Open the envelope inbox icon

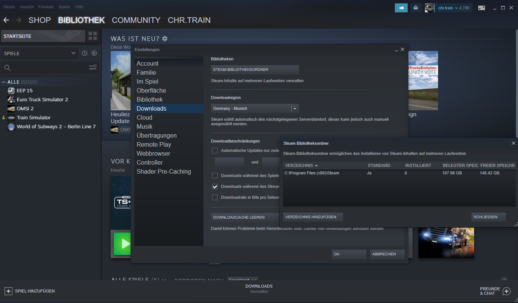pos(416,8)
